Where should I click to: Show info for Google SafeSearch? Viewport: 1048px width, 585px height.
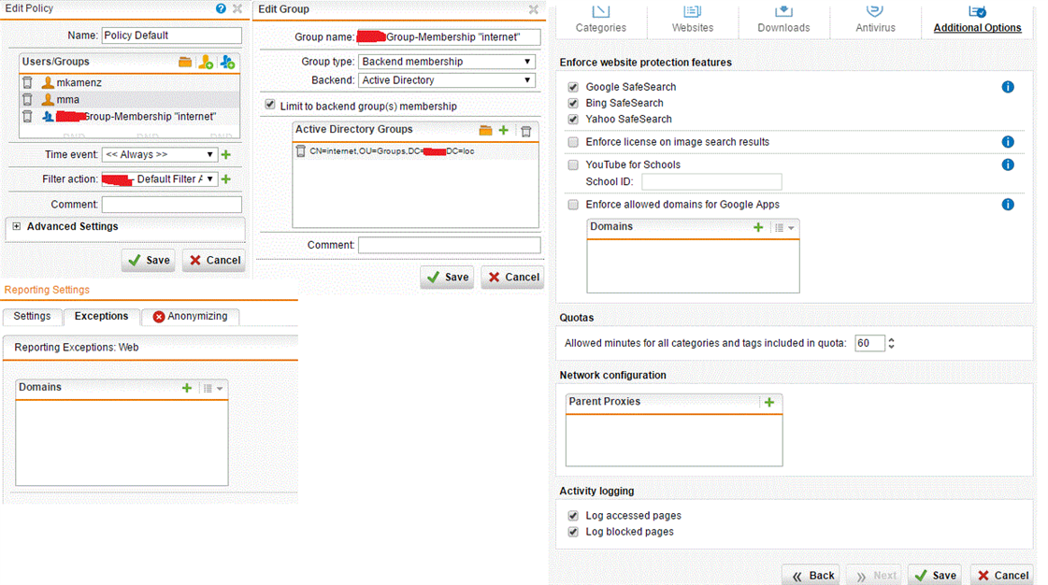1008,87
